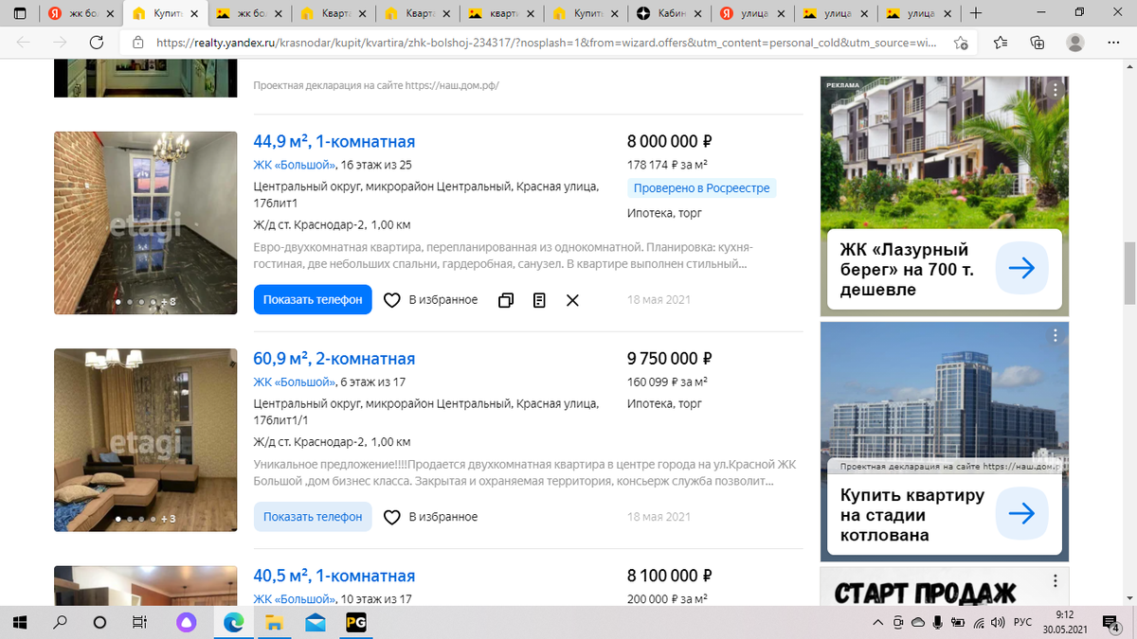Hide the 44,9 м² listing with X

pyautogui.click(x=572, y=300)
